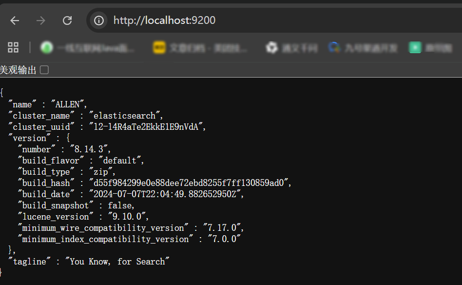462x285 pixels.
Task: Click the gear-shaped favicon of 通义千问
Action: pos(271,47)
